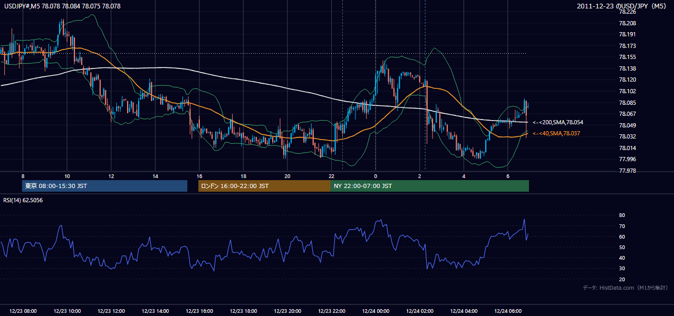Click the 12/24 02:00 bottom time label
The width and height of the screenshot is (674, 316).
click(x=419, y=311)
